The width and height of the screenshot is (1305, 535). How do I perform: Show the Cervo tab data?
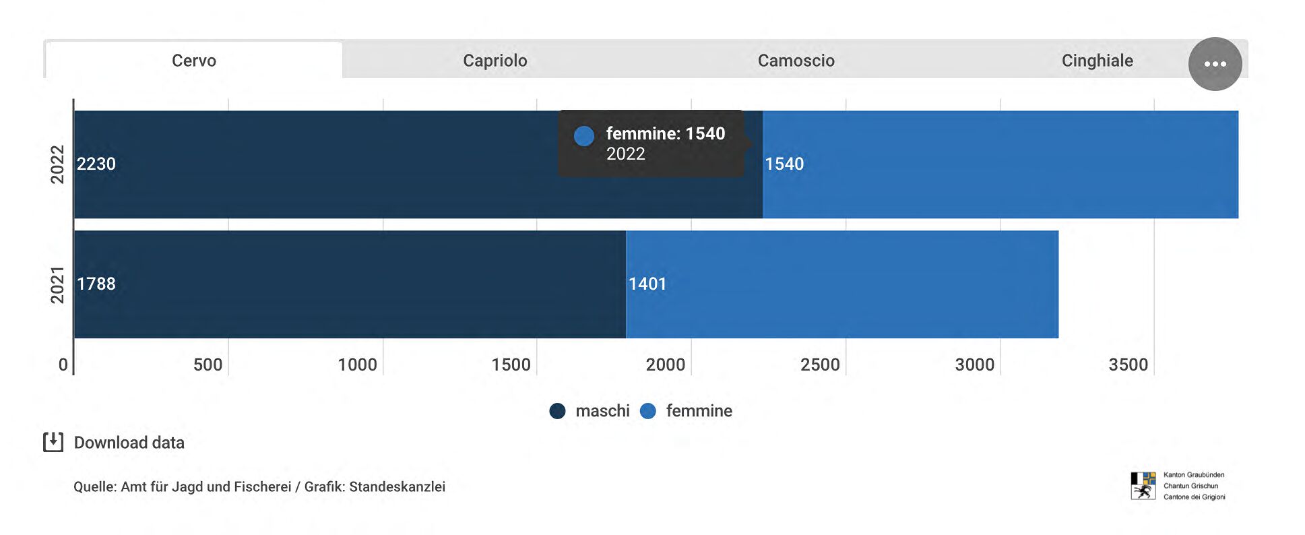pos(193,60)
